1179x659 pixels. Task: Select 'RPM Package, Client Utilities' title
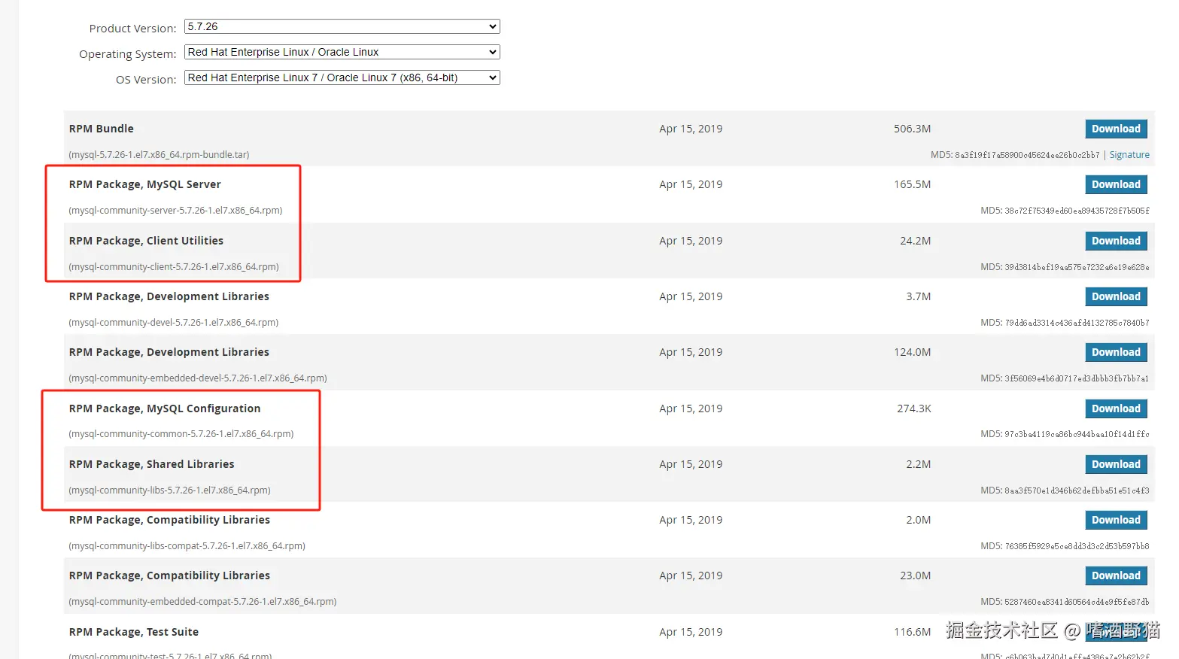pyautogui.click(x=146, y=241)
